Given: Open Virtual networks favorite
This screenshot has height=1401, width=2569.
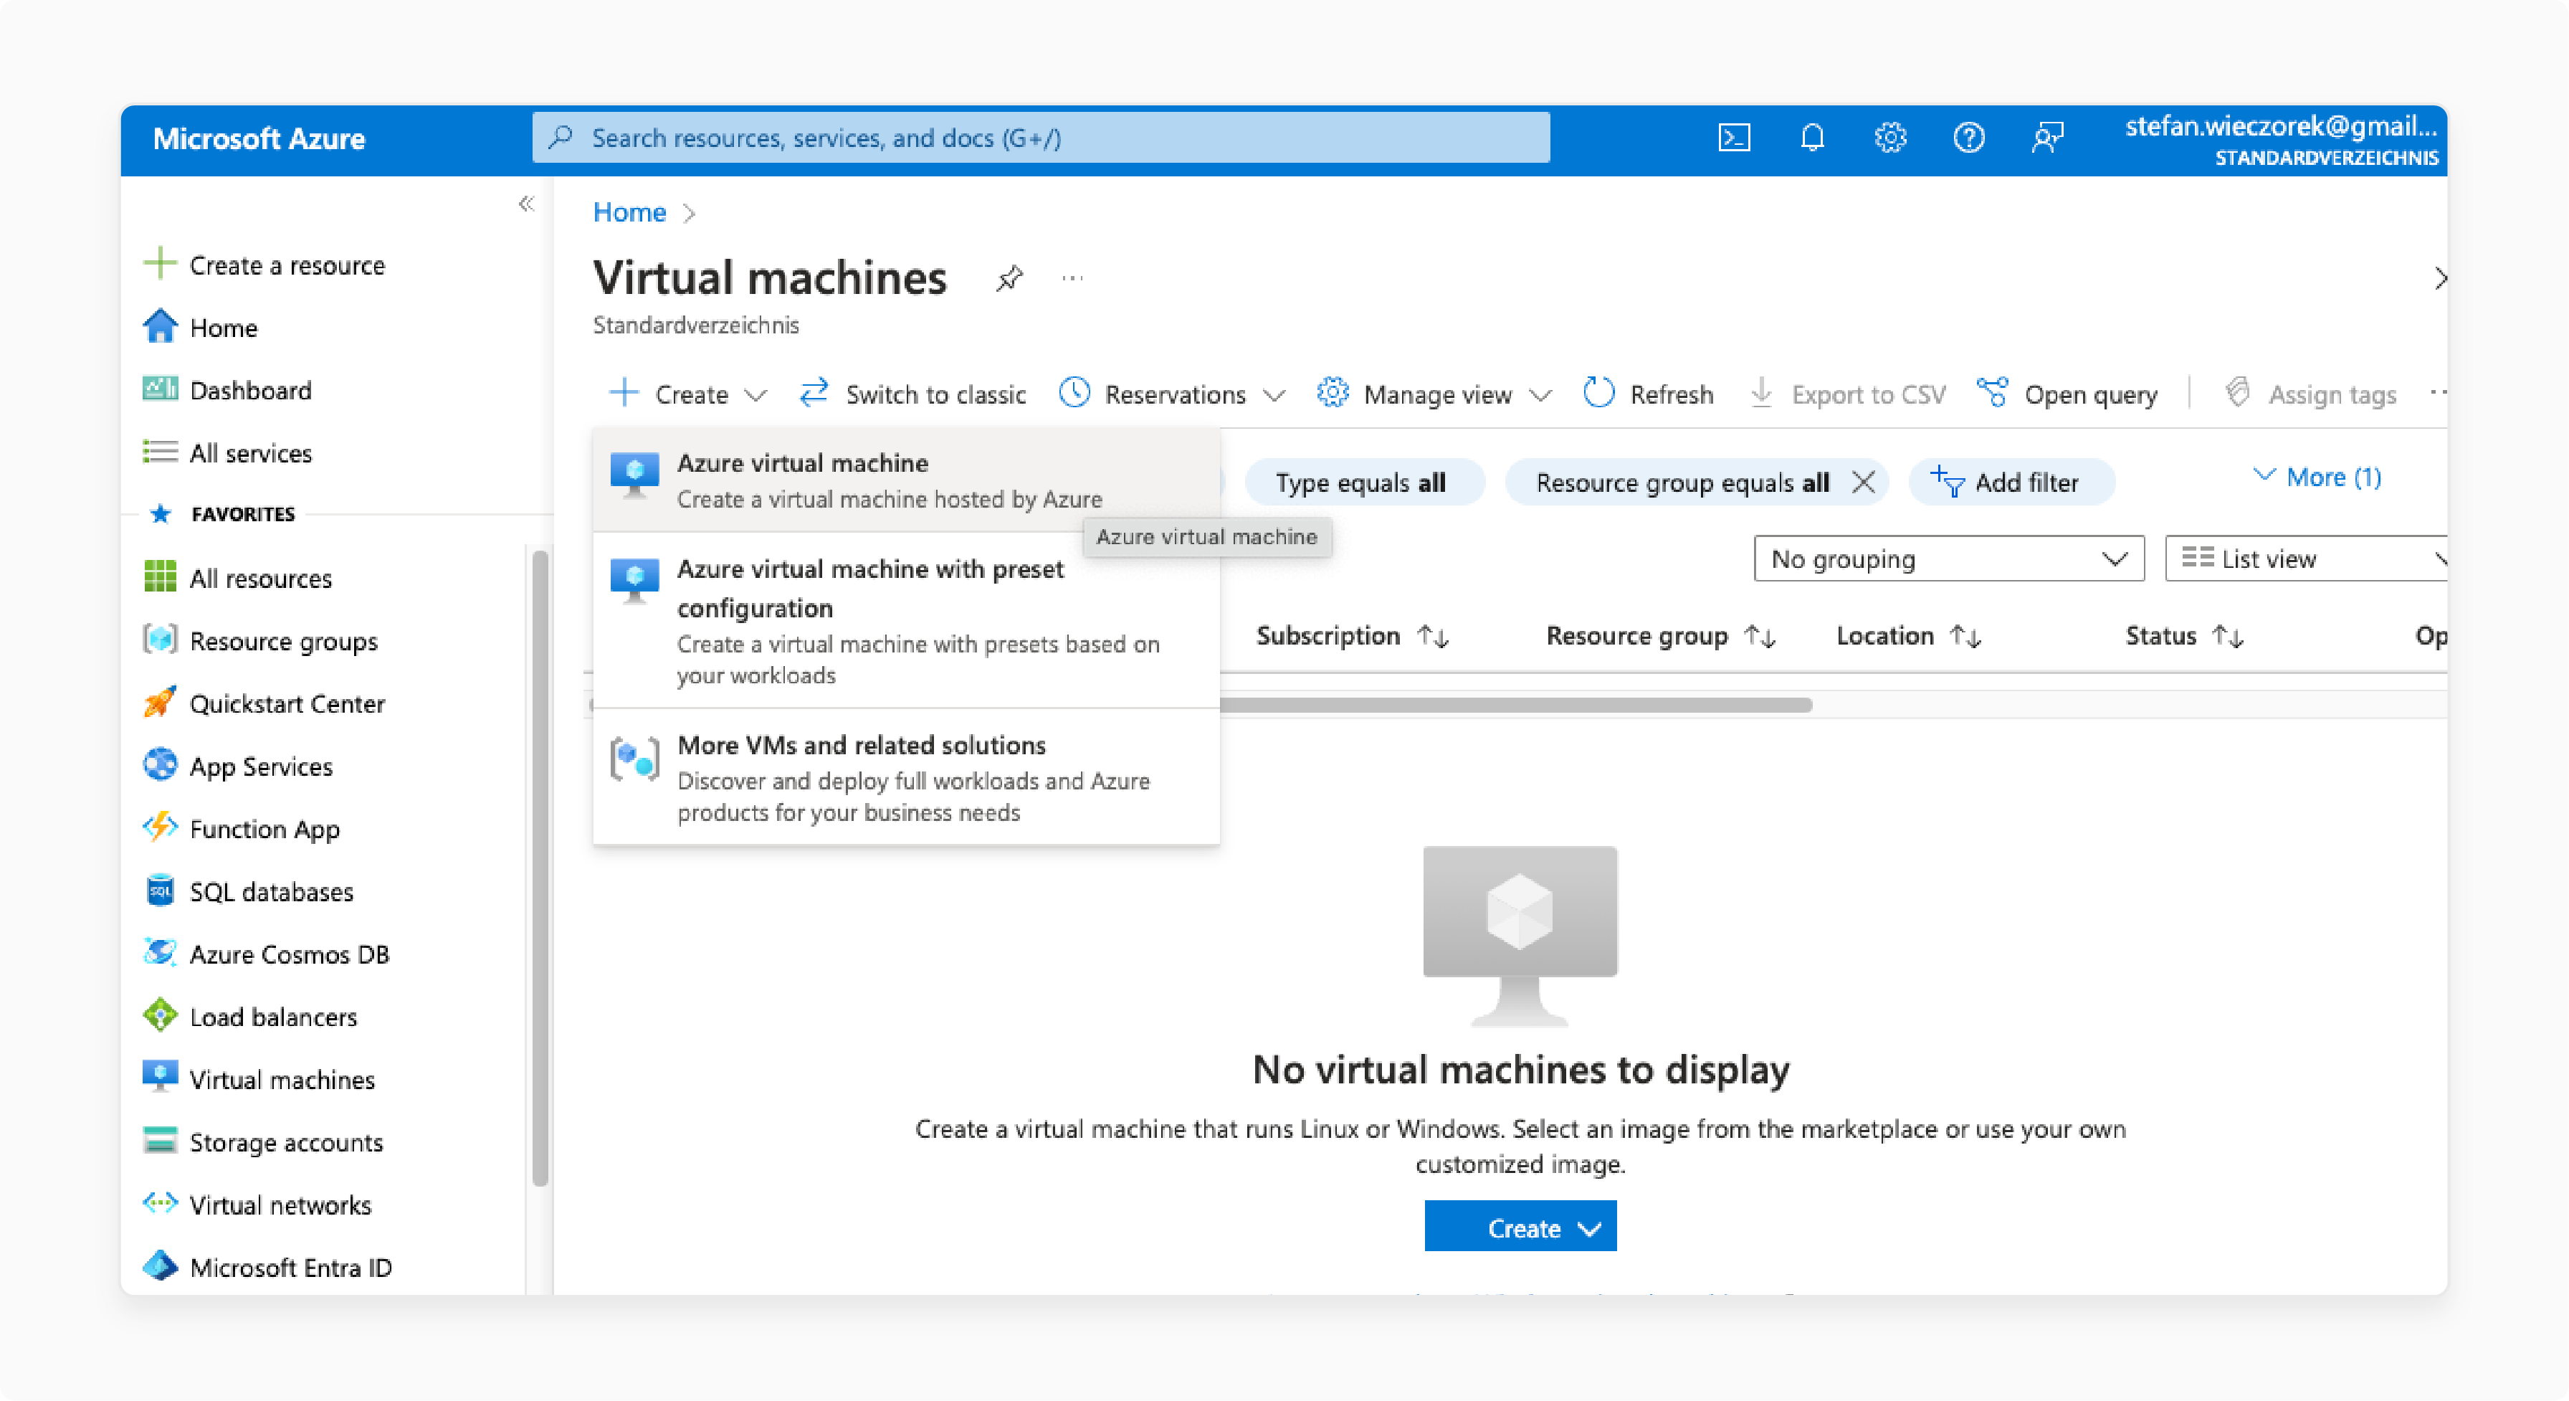Looking at the screenshot, I should pos(257,1205).
